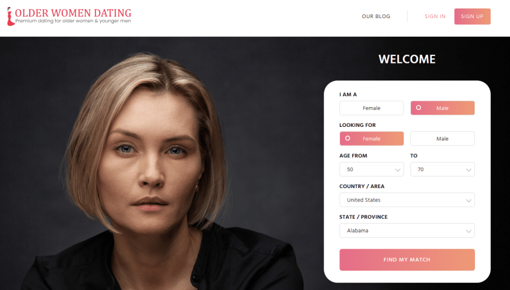This screenshot has width=510, height=290.
Task: Open the Age From dropdown showing 50
Action: pyautogui.click(x=371, y=169)
